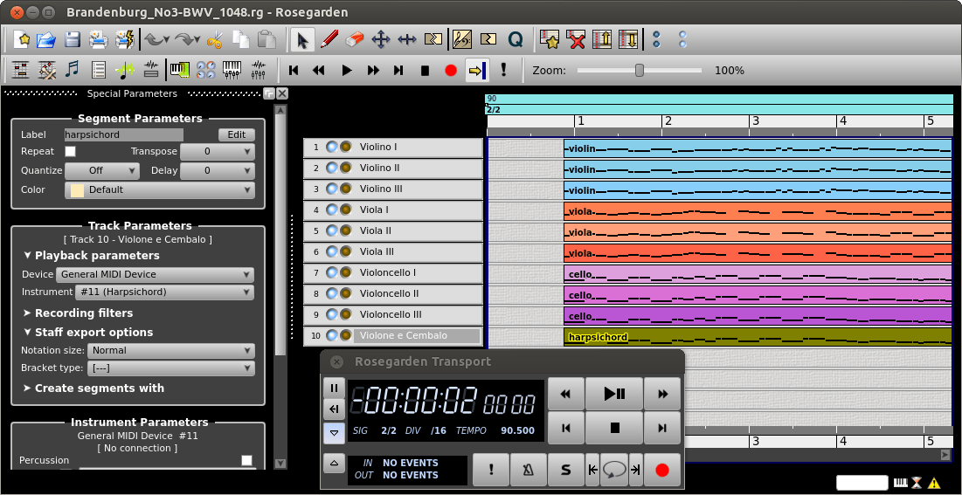
Task: Click the printer icon with lightning bolt
Action: [125, 40]
